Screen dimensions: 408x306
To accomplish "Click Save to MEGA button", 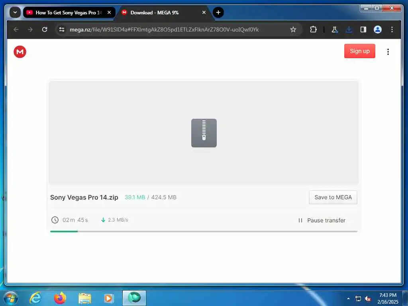I will 333,197.
